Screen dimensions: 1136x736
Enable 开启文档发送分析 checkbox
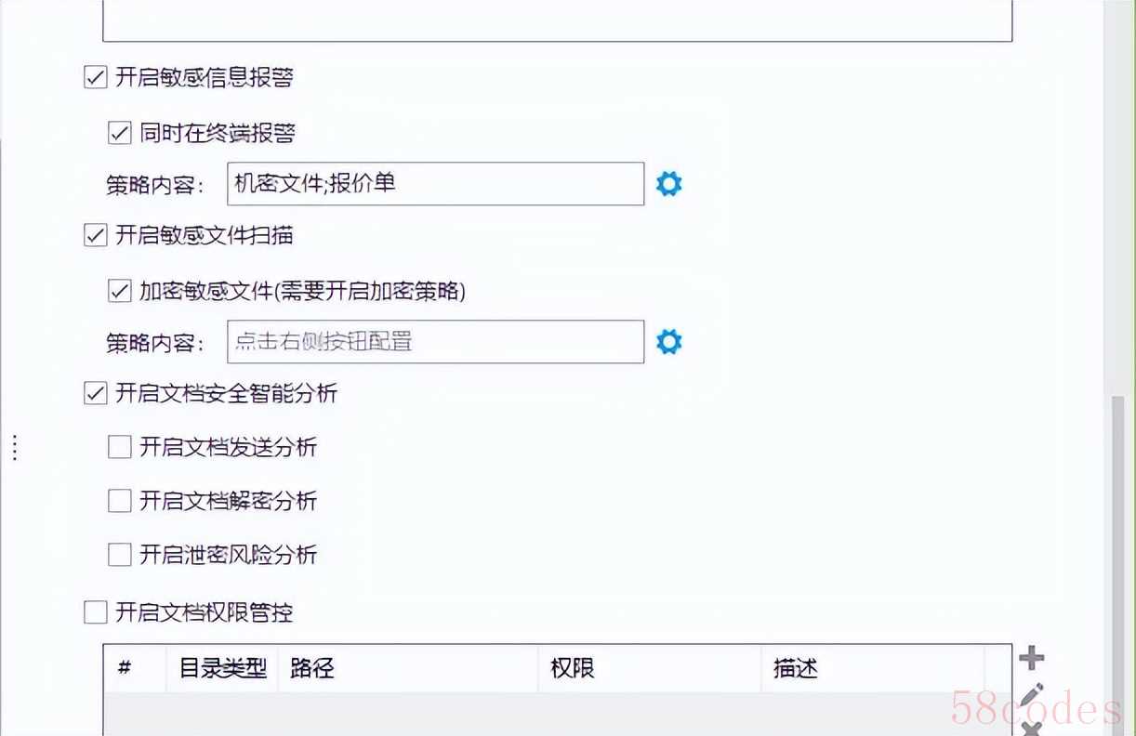[120, 448]
